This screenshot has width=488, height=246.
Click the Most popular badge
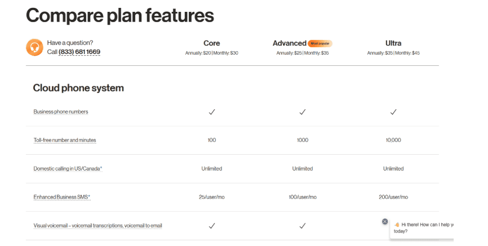click(x=320, y=43)
